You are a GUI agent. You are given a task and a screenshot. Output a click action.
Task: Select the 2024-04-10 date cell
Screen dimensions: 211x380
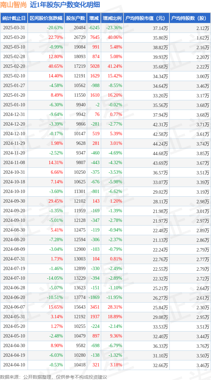point(14,365)
